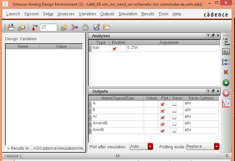Toggle Save checkbox for output A
This screenshot has height=161, width=235.
click(x=174, y=104)
